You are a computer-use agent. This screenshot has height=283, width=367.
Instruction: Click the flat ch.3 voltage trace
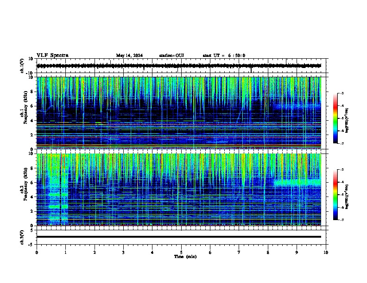179,237
